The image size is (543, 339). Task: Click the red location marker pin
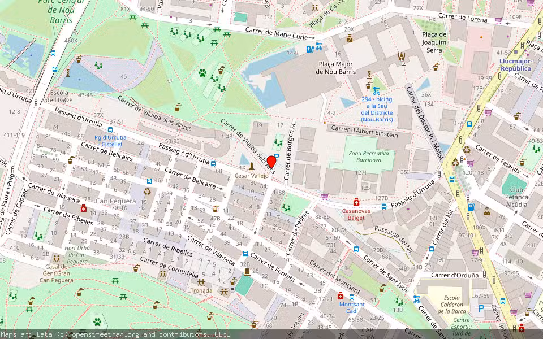coord(271,163)
